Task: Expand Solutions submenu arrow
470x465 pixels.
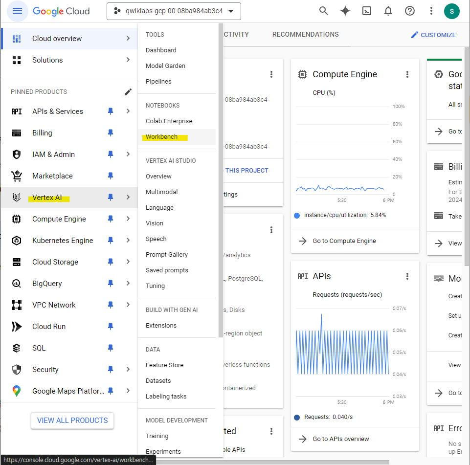Action: (128, 60)
